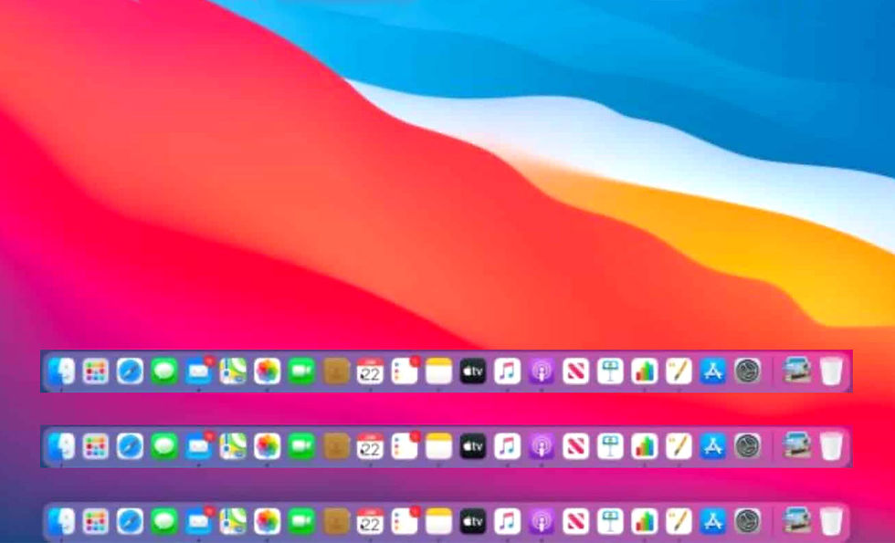The width and height of the screenshot is (895, 543).
Task: Open Maps from the top dock
Action: pyautogui.click(x=233, y=371)
